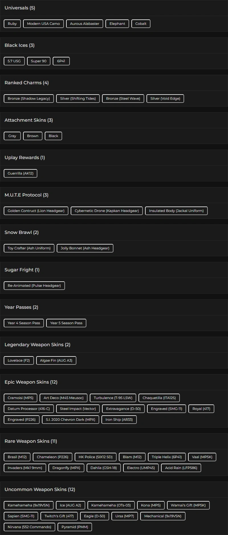Click the Epic Weapon Skins (12) header

click(x=31, y=382)
